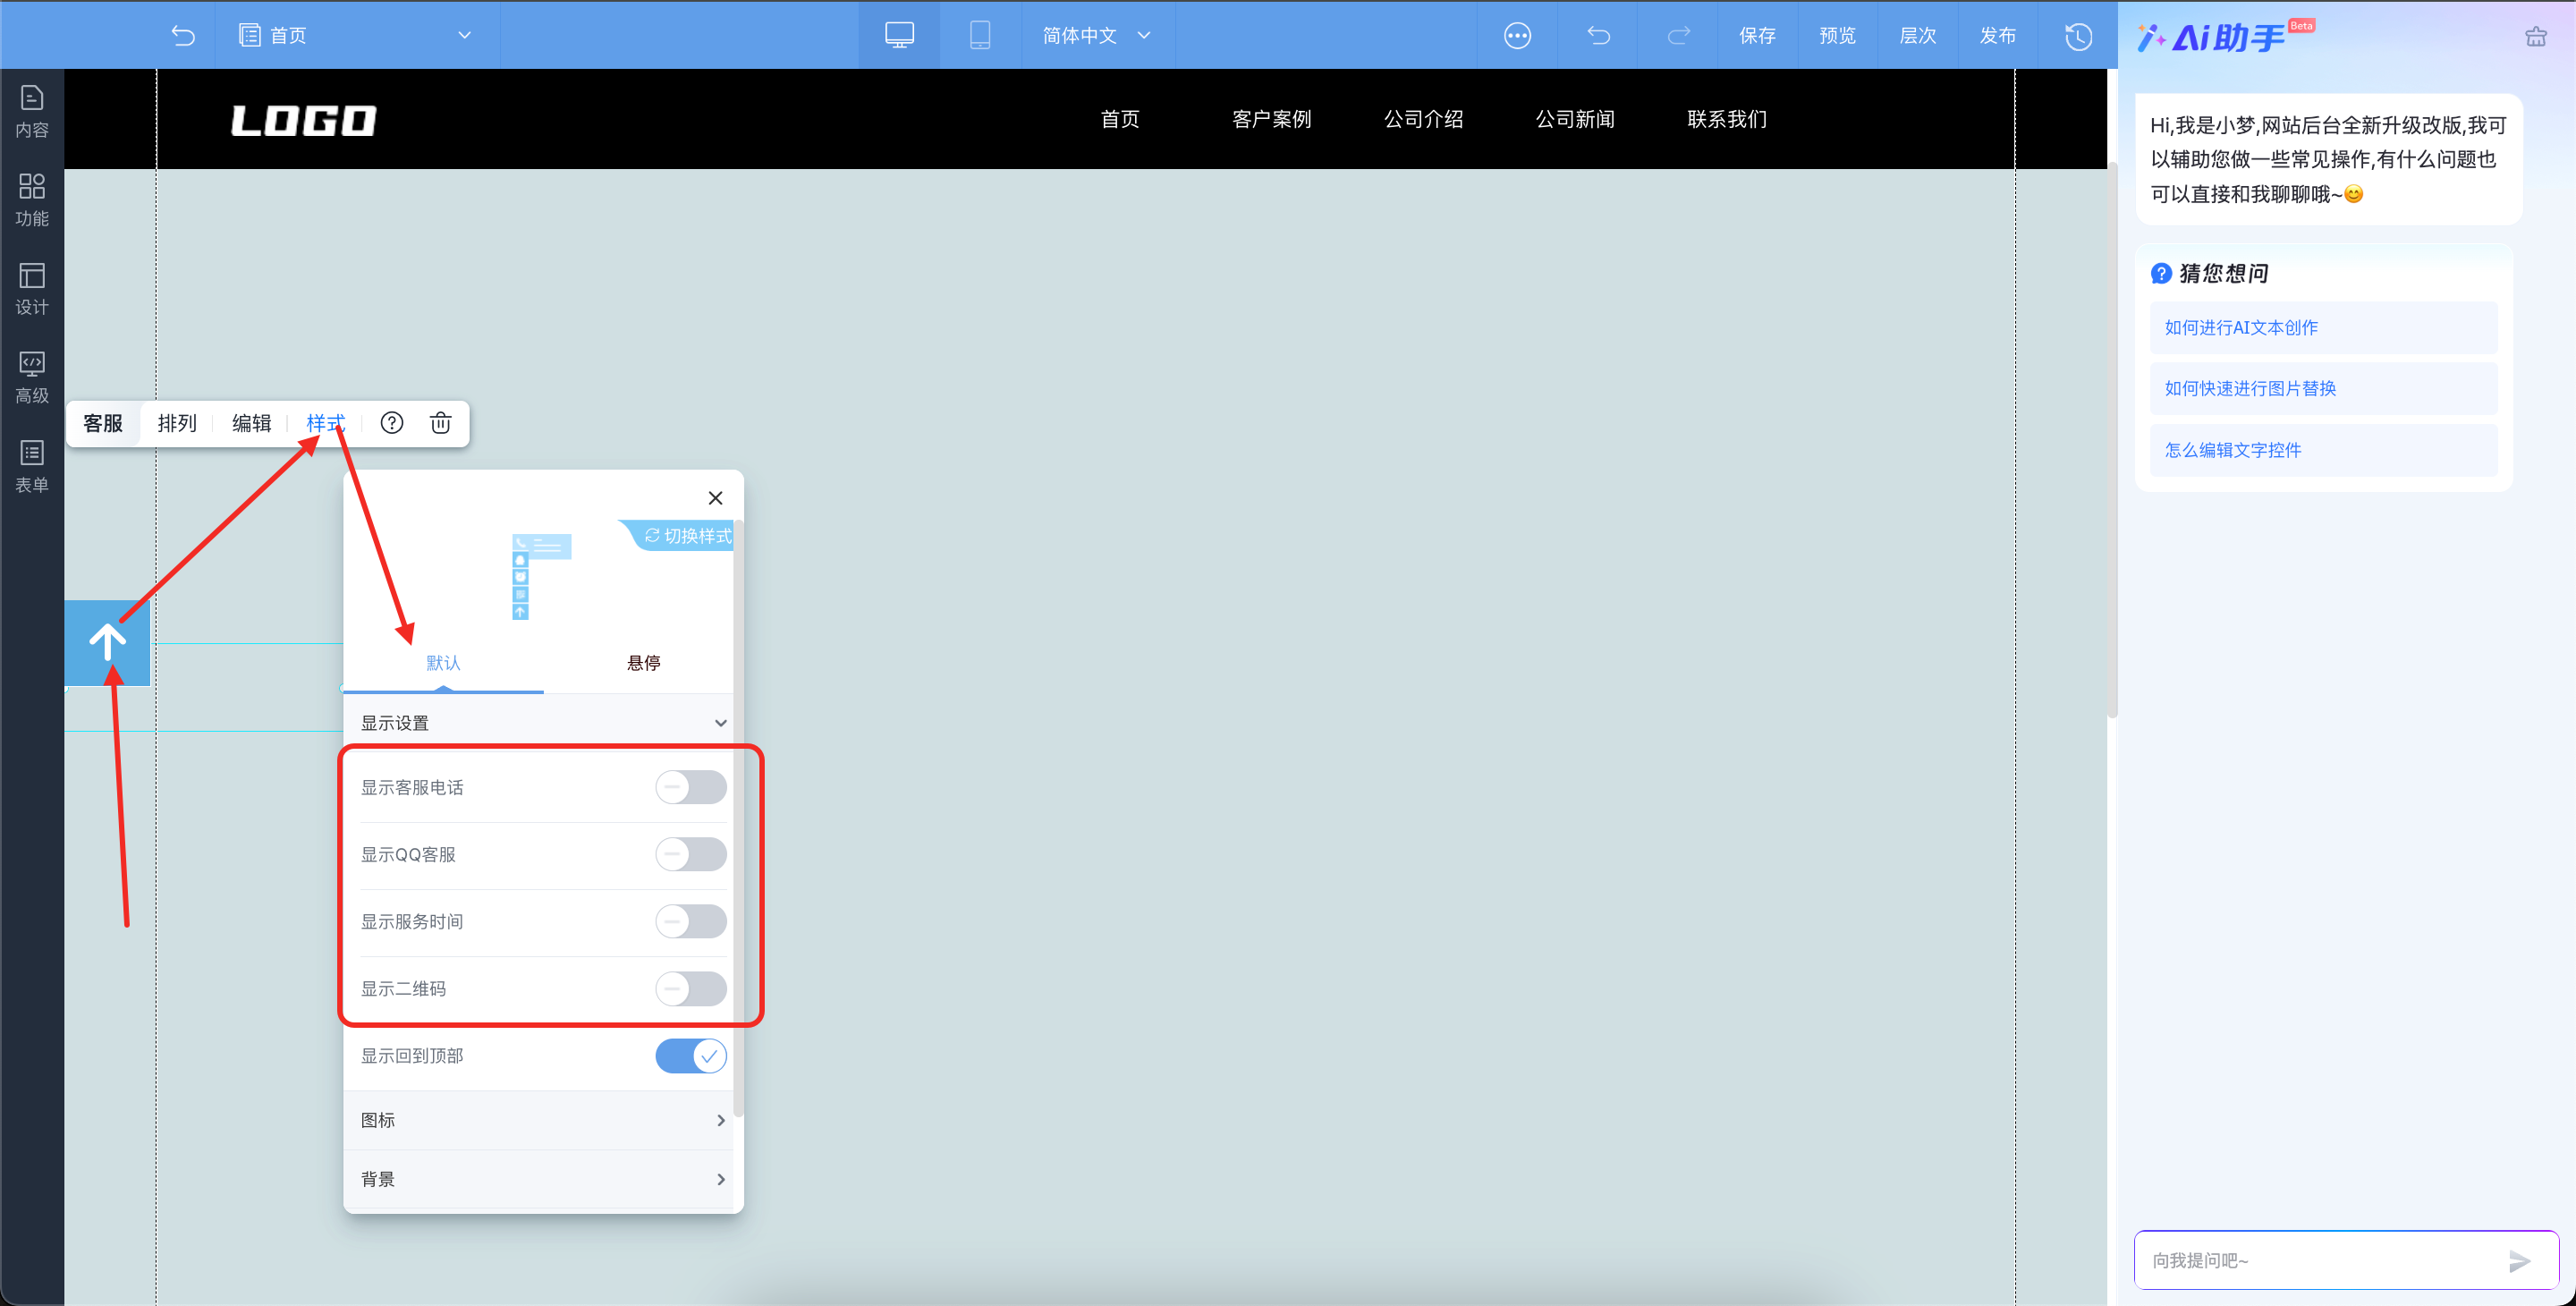Click the 客服 label in widget toolbar
Screen dimensions: 2576x1306
click(103, 423)
